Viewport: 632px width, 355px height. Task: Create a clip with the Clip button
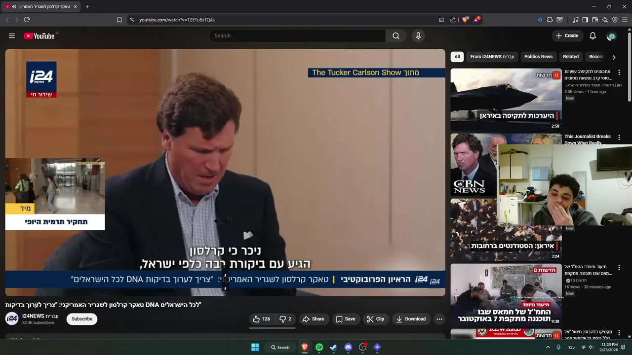coord(375,319)
